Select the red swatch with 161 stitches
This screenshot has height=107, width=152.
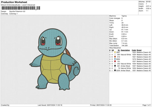coord(115,61)
